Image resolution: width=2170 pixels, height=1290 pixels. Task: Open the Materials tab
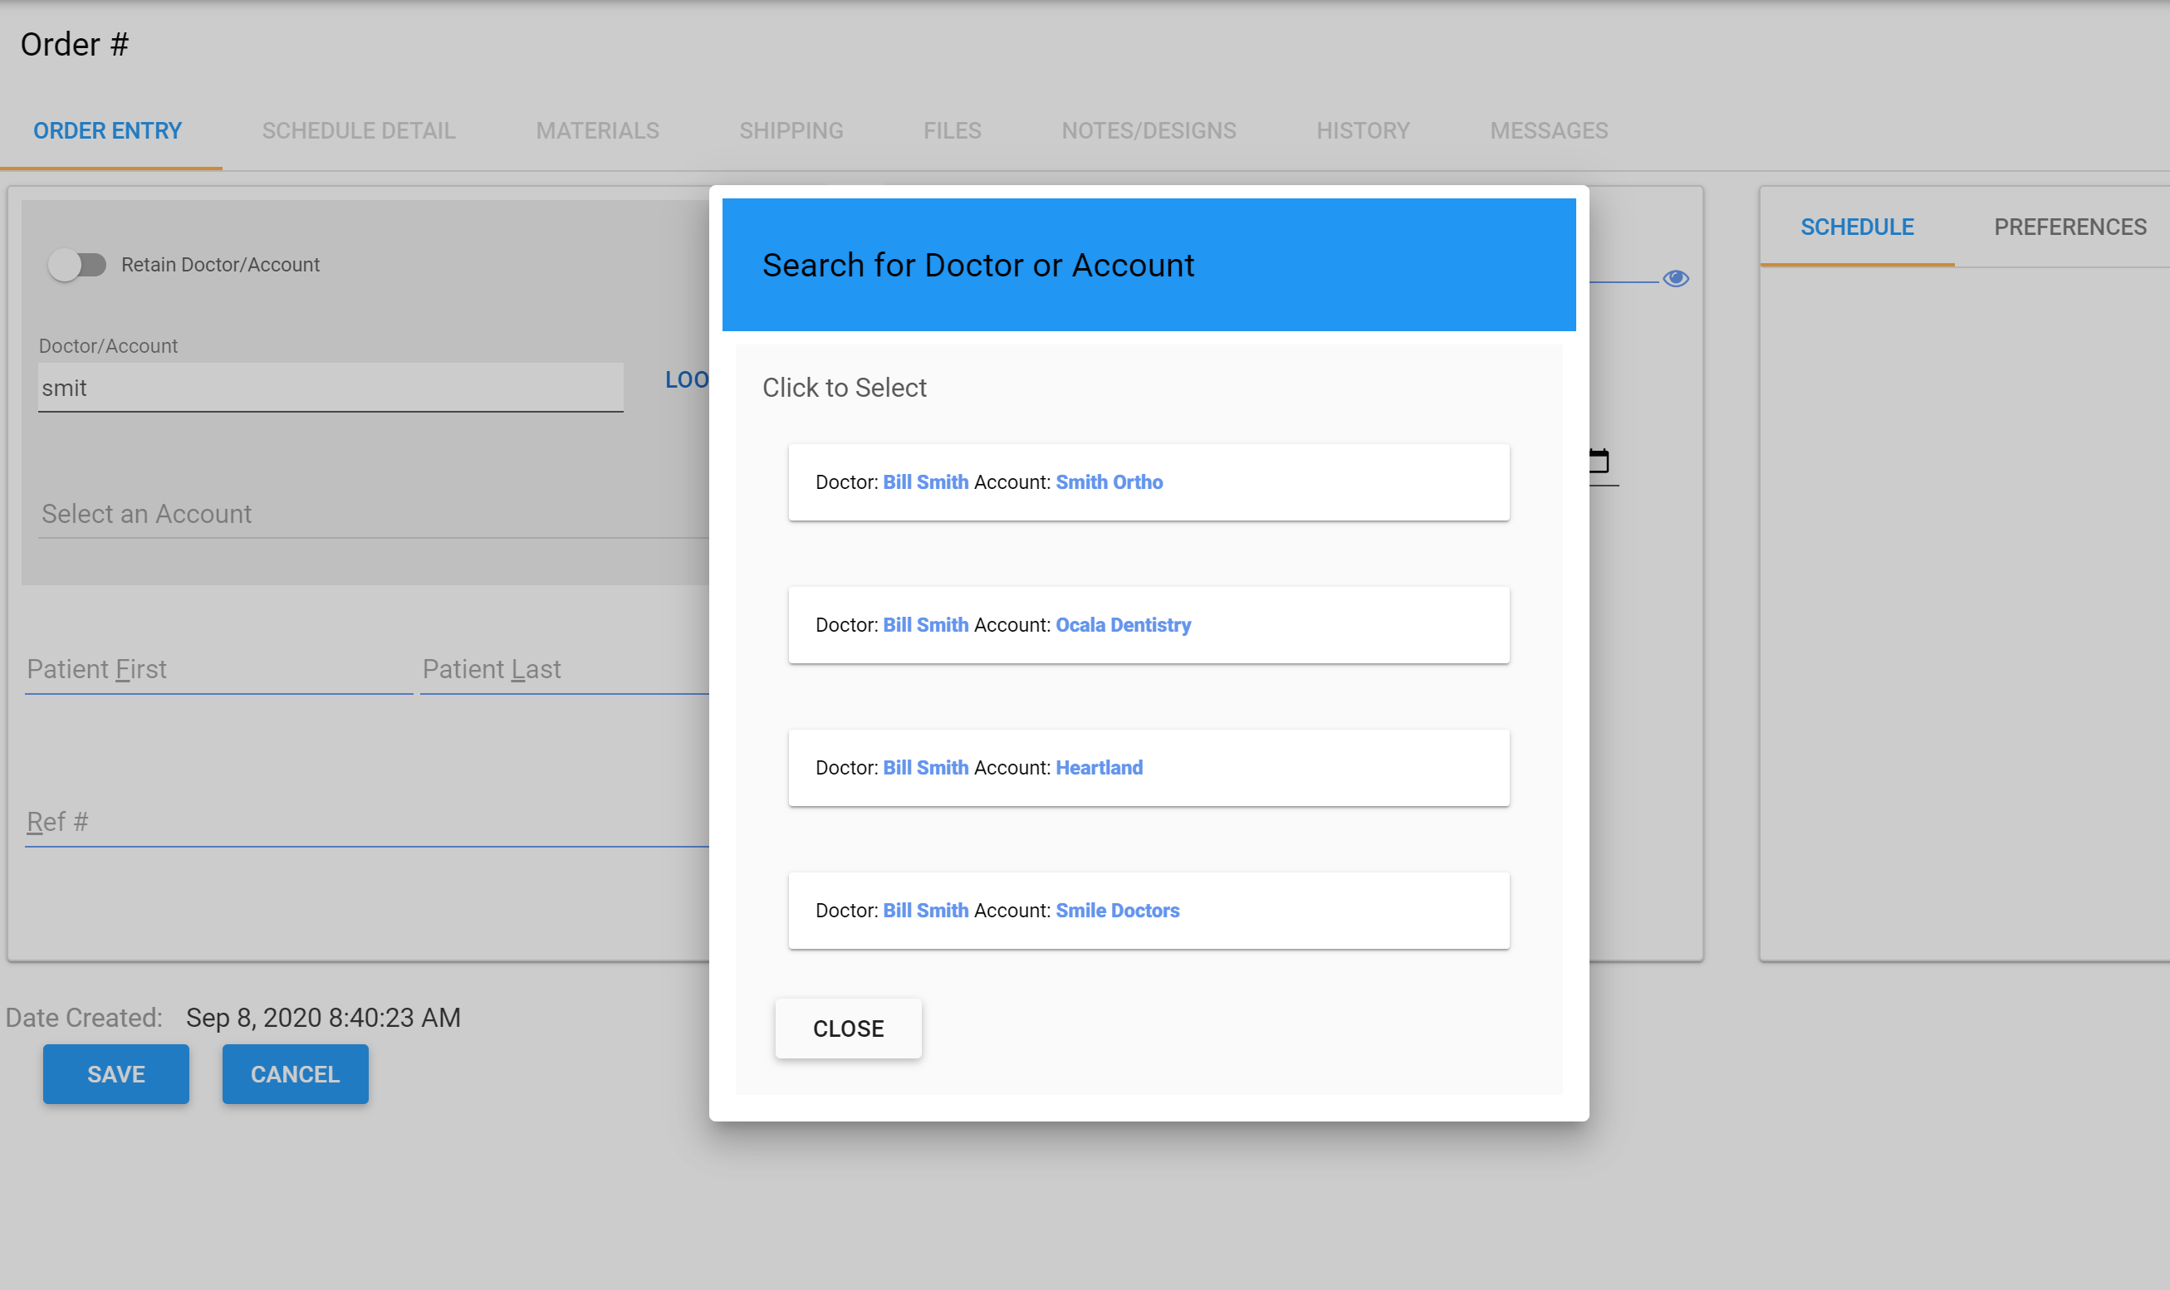coord(597,130)
